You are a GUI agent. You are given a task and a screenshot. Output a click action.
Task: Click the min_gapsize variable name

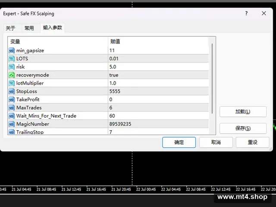point(30,51)
